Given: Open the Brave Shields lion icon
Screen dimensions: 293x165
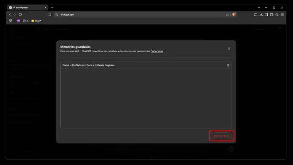Looking at the screenshot, I should (x=234, y=15).
